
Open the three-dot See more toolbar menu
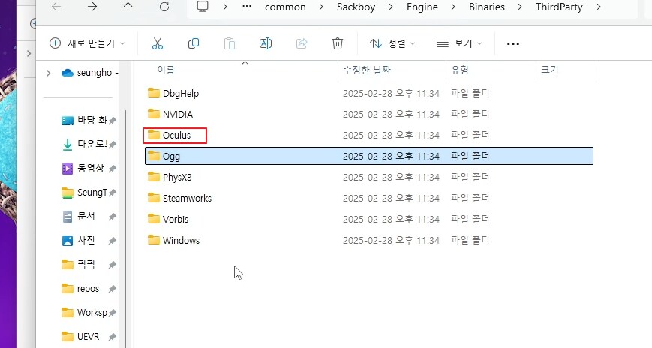click(x=513, y=43)
